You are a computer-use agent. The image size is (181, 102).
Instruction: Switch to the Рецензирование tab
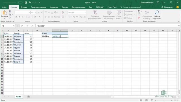point(79,7)
